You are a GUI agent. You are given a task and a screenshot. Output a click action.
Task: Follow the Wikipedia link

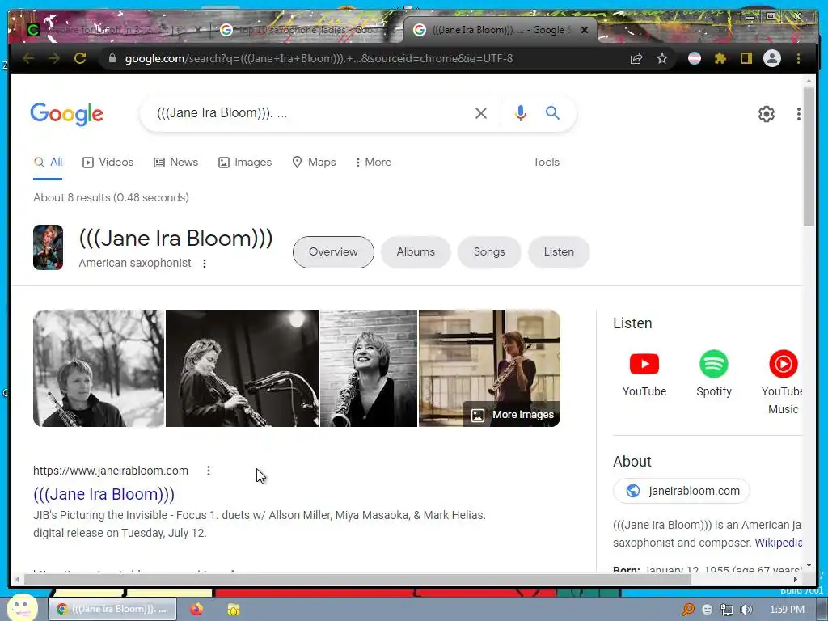779,543
